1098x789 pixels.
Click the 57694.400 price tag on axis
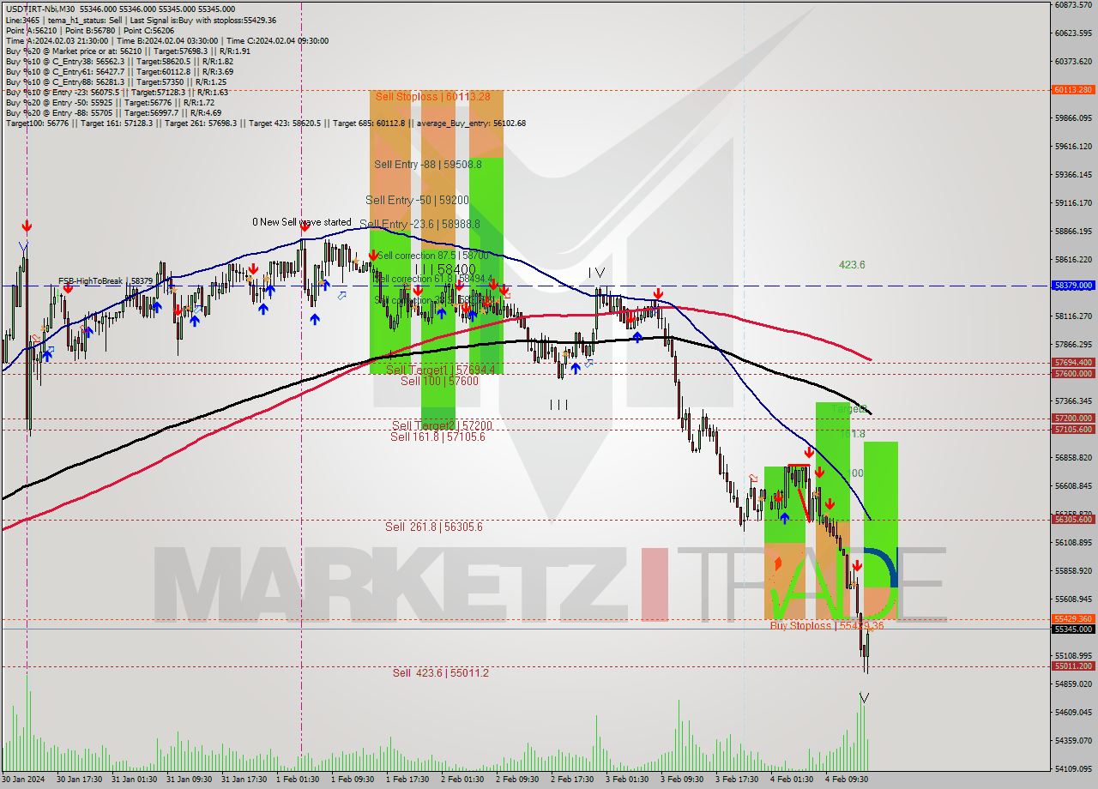click(1073, 362)
